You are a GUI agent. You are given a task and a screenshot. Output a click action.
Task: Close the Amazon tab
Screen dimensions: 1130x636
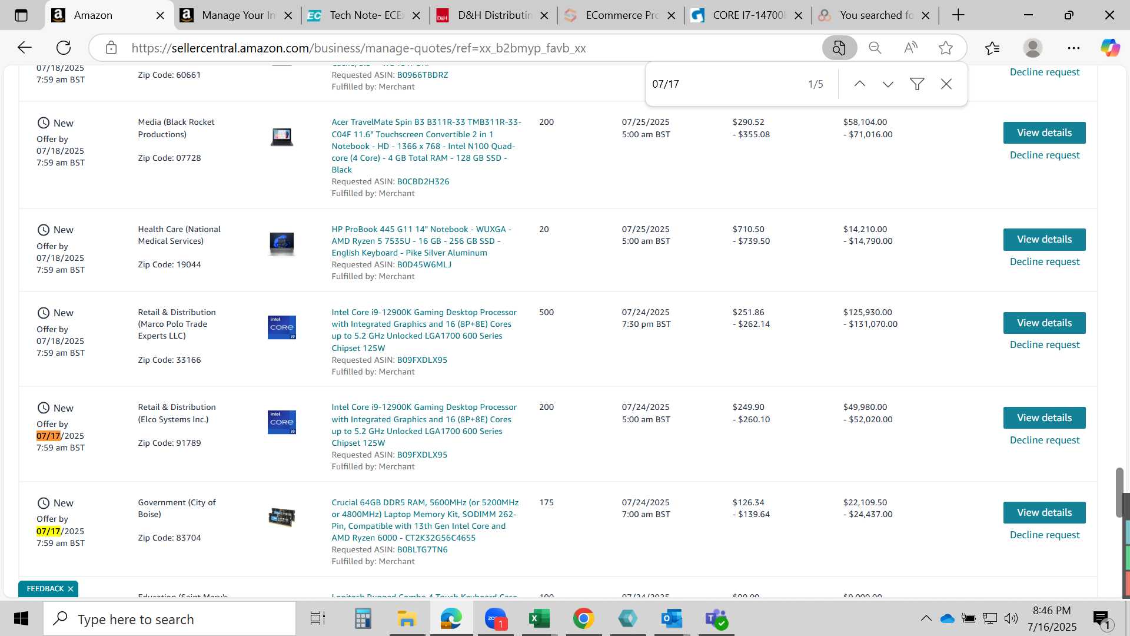(x=160, y=16)
